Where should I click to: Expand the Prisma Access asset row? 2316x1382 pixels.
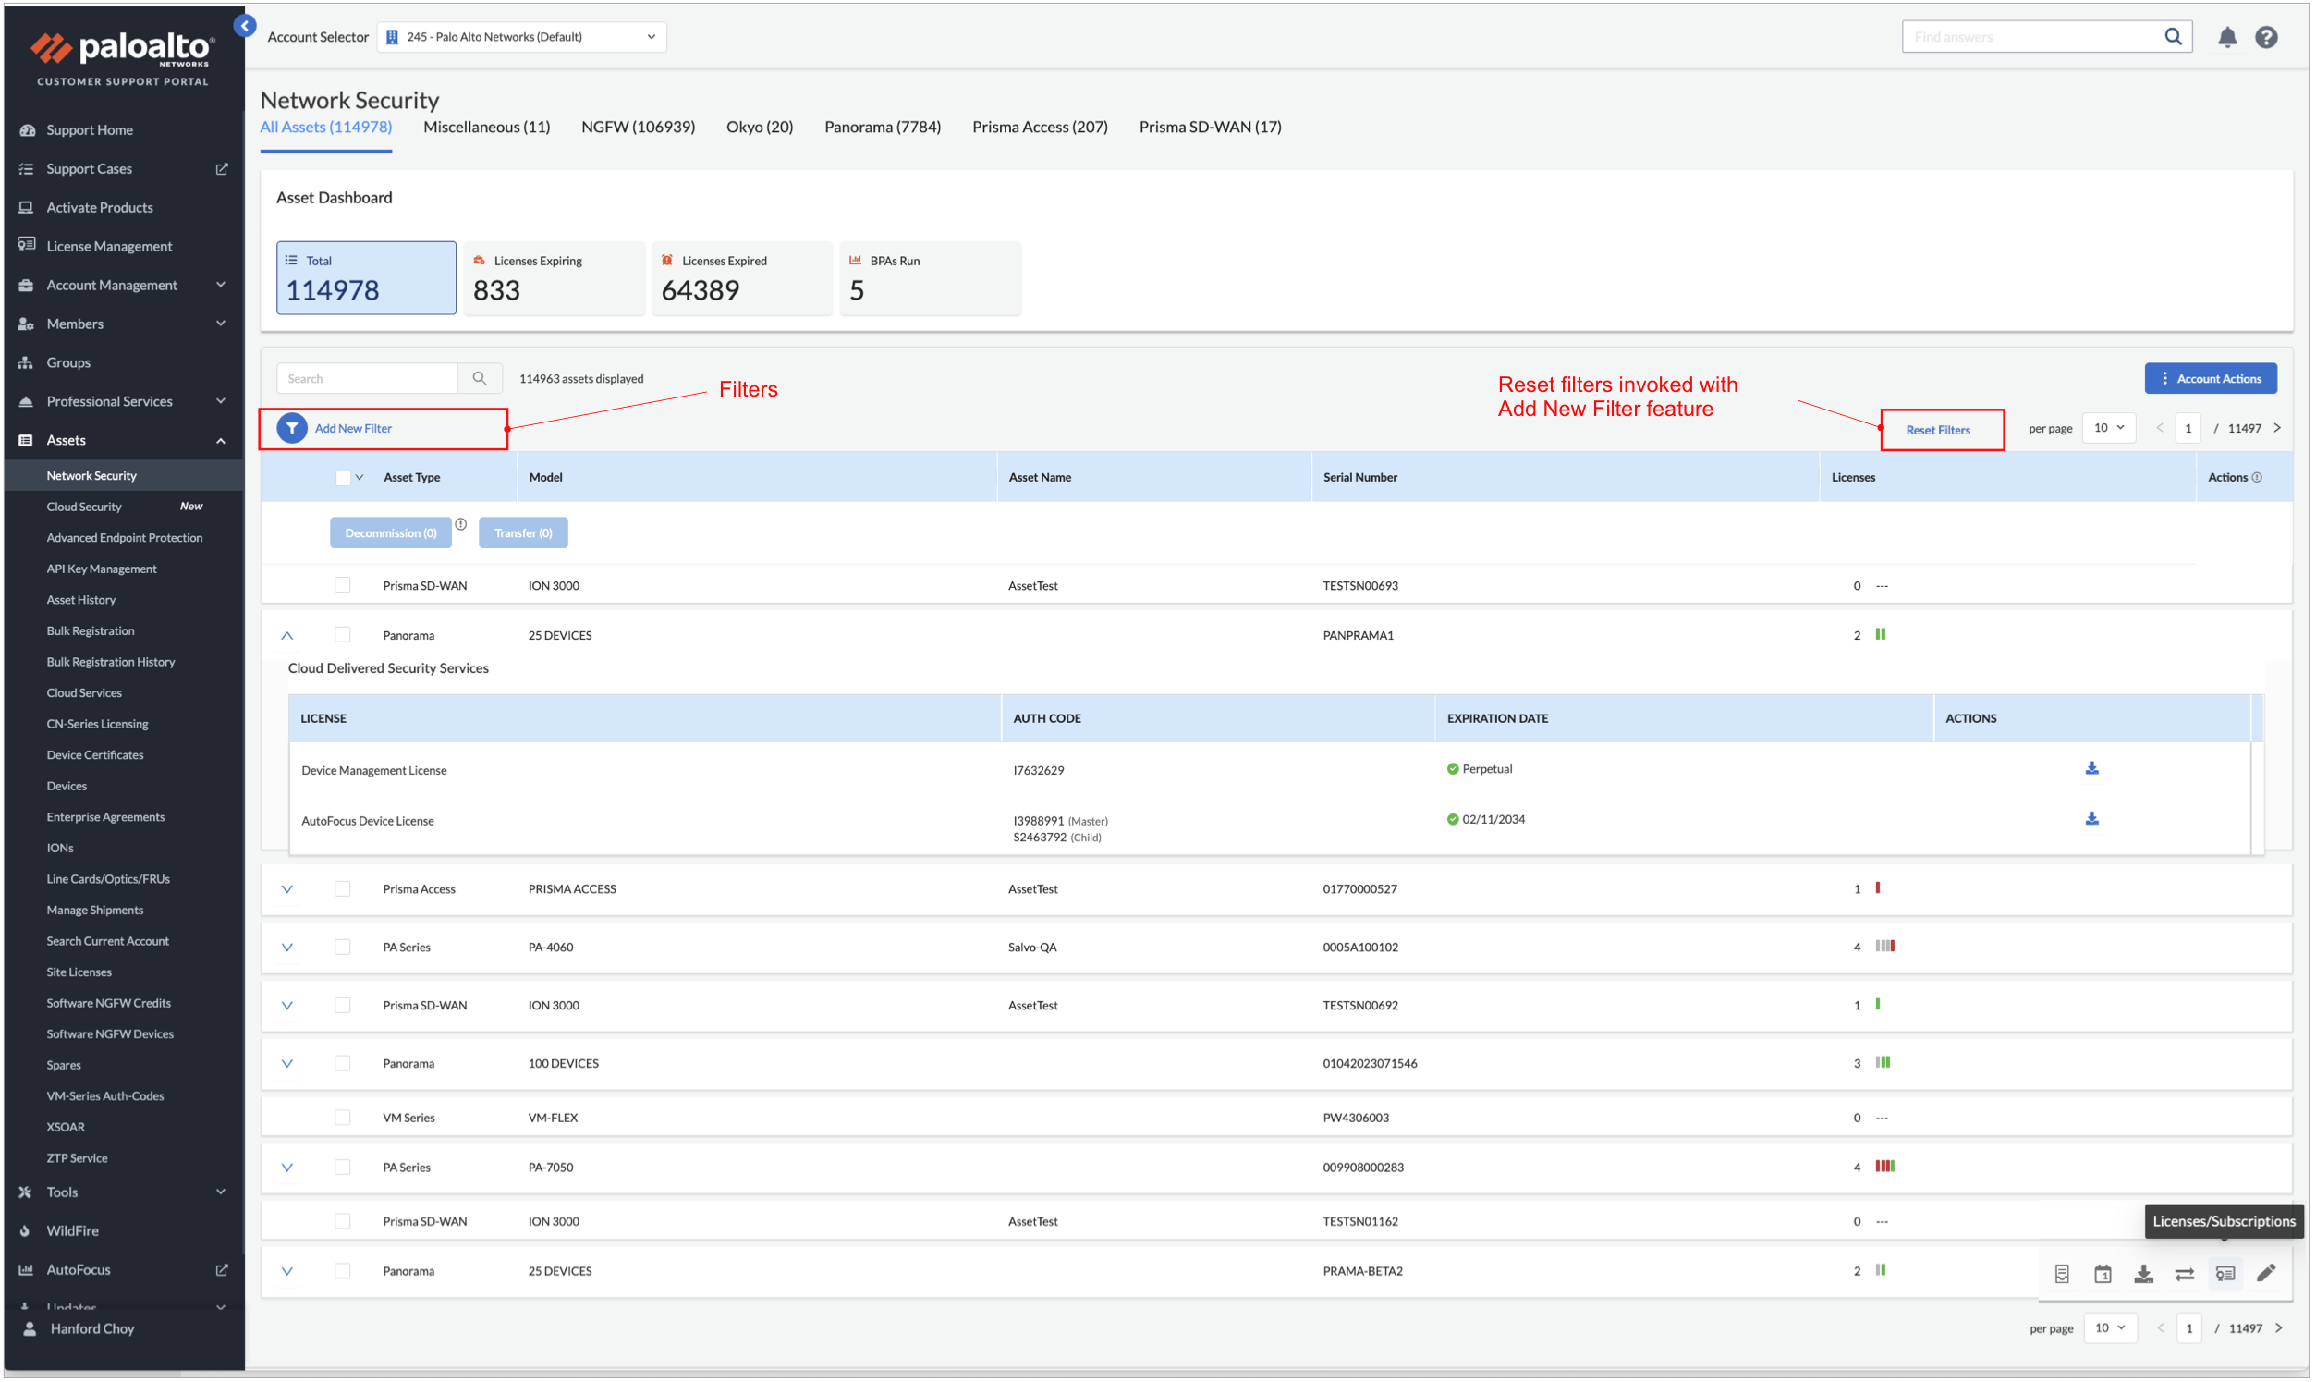tap(286, 888)
